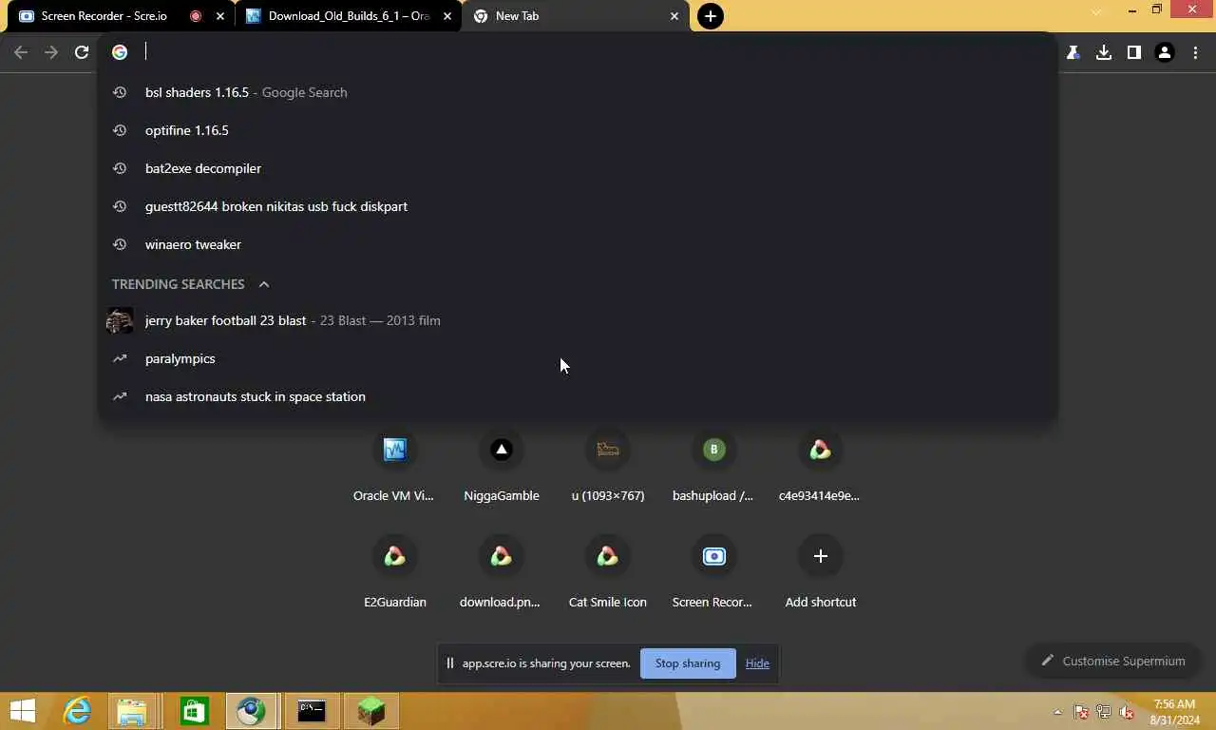Pick nasa astronauts stuck in space station
The image size is (1216, 730).
pyautogui.click(x=578, y=396)
